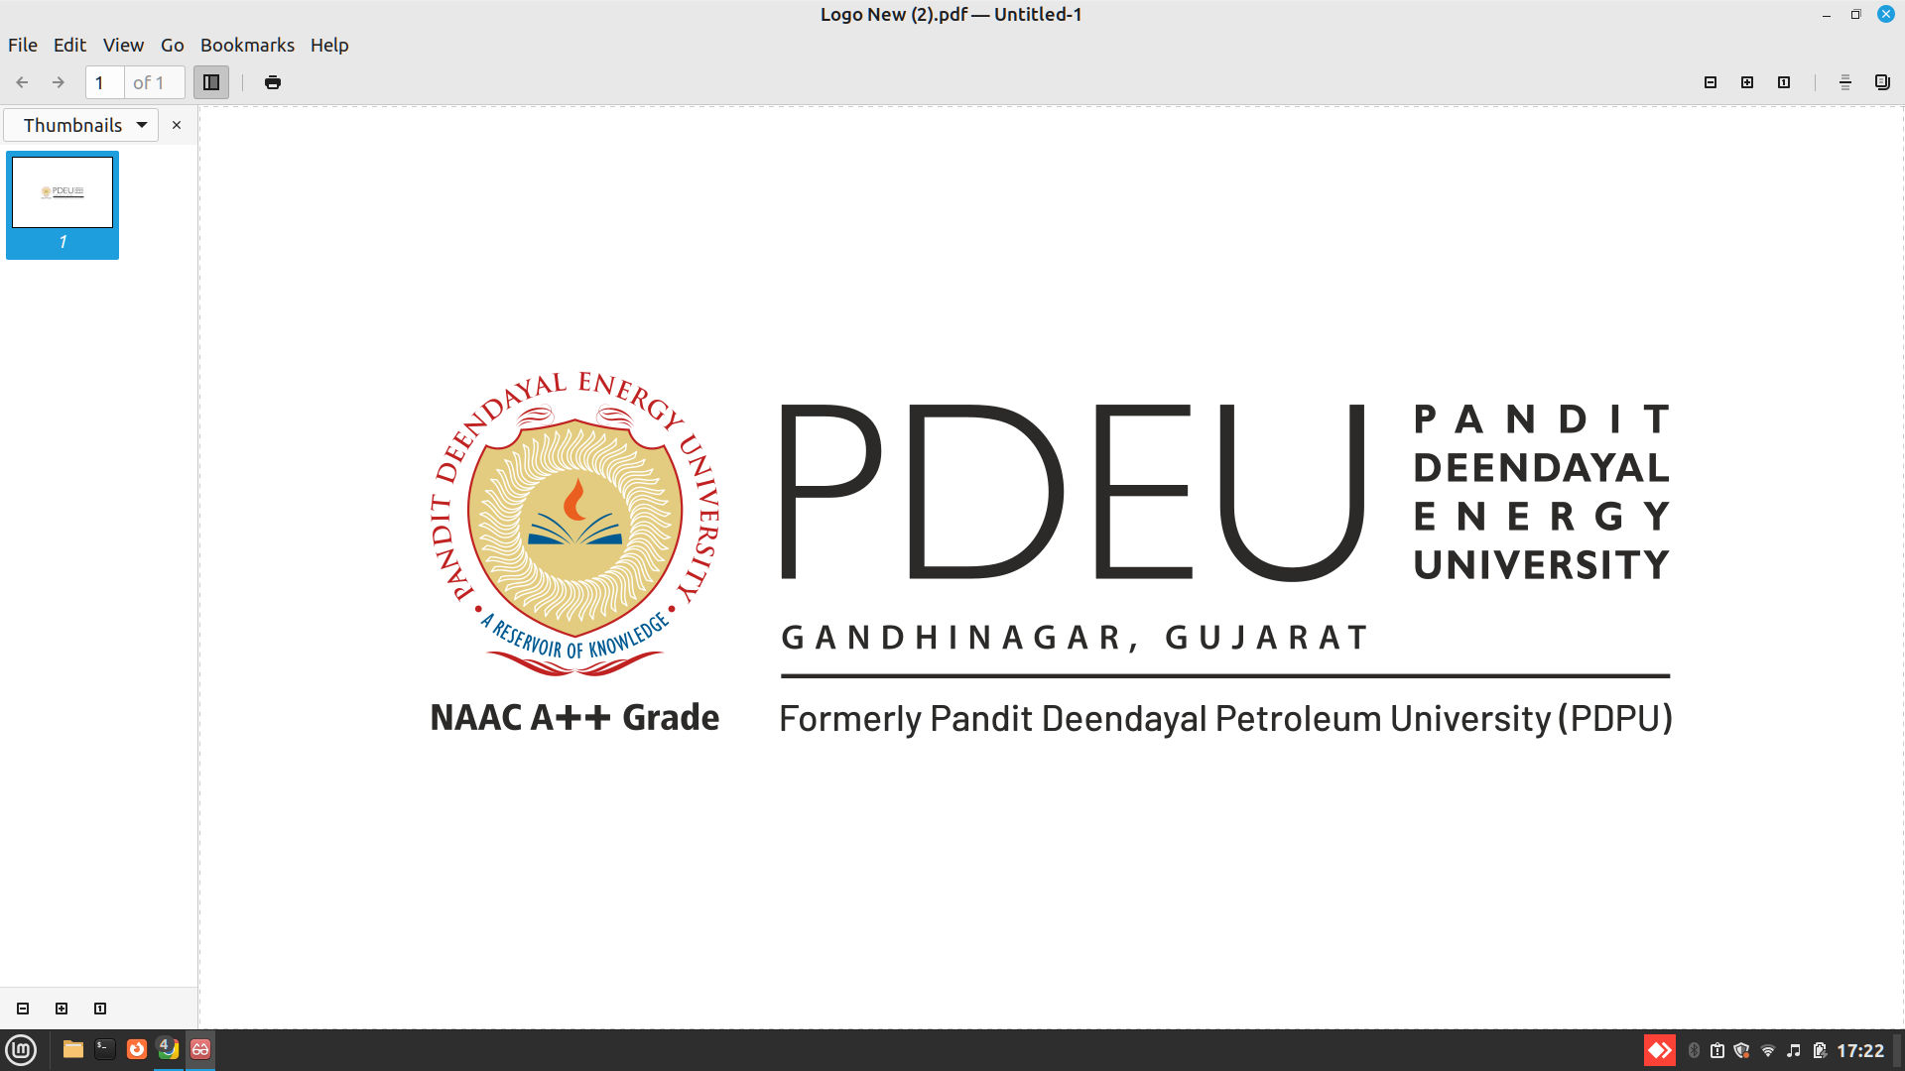The height and width of the screenshot is (1071, 1905).
Task: Click the 'of 1' page count label
Action: [149, 82]
